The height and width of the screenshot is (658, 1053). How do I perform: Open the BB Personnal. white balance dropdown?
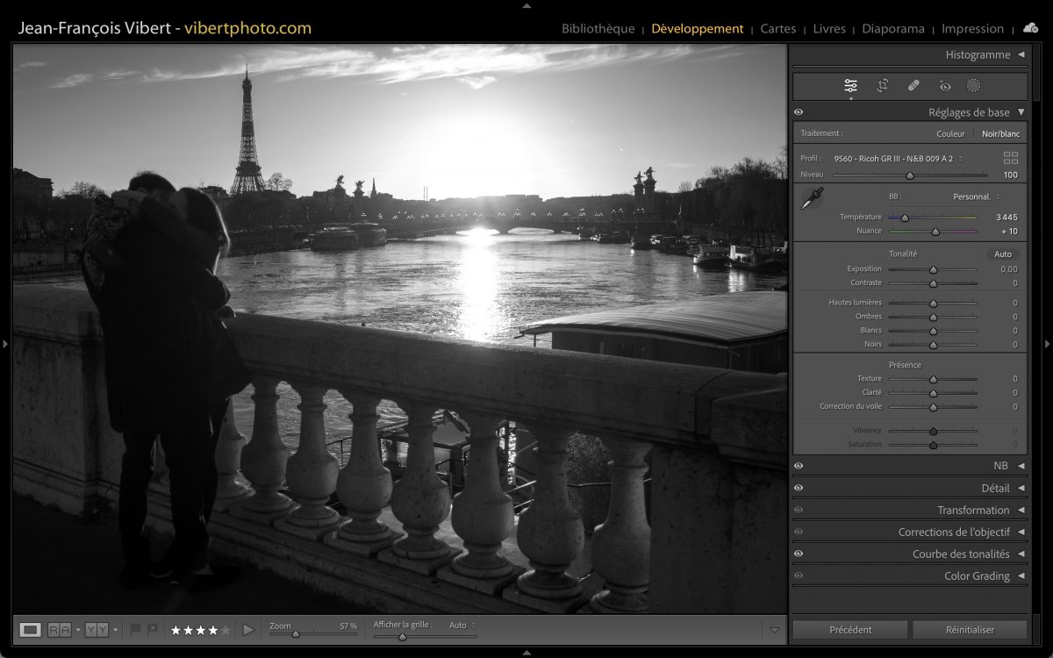pyautogui.click(x=976, y=197)
